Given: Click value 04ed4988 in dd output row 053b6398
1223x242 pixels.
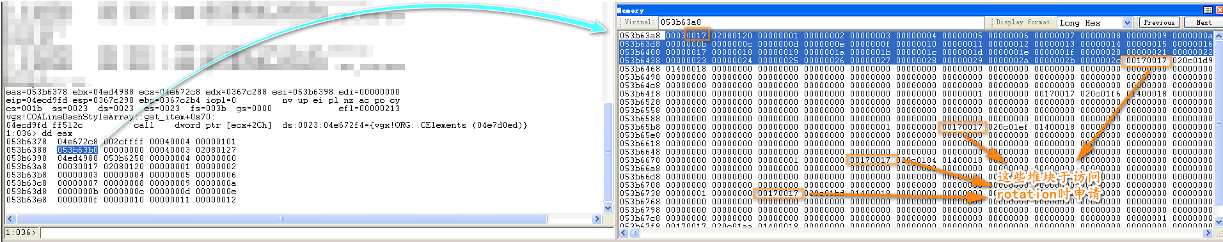Looking at the screenshot, I should click(77, 158).
